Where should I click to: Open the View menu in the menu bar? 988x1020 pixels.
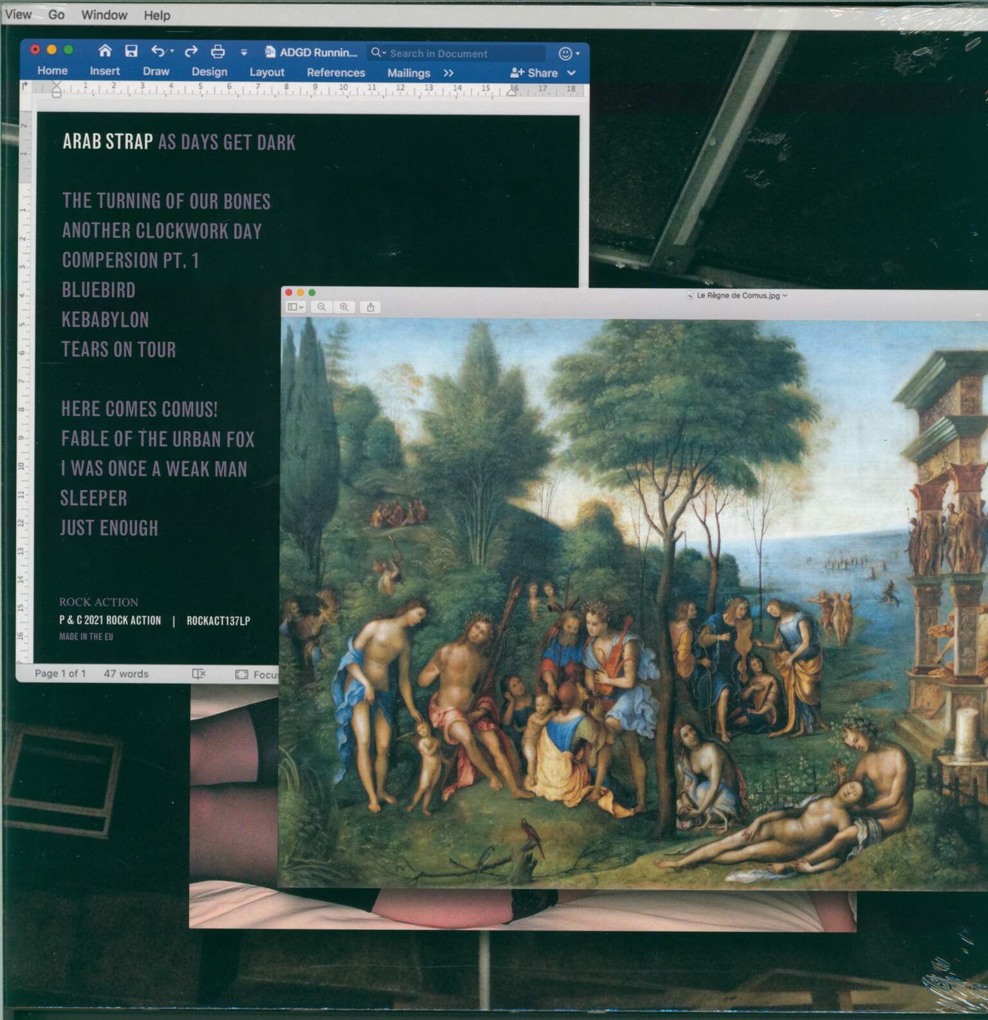(18, 14)
